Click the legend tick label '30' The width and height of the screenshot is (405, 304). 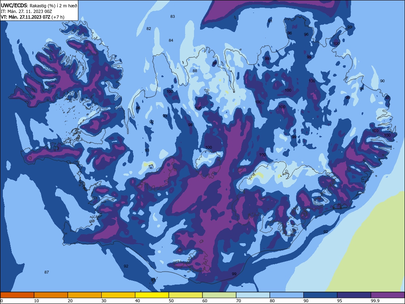point(104,301)
